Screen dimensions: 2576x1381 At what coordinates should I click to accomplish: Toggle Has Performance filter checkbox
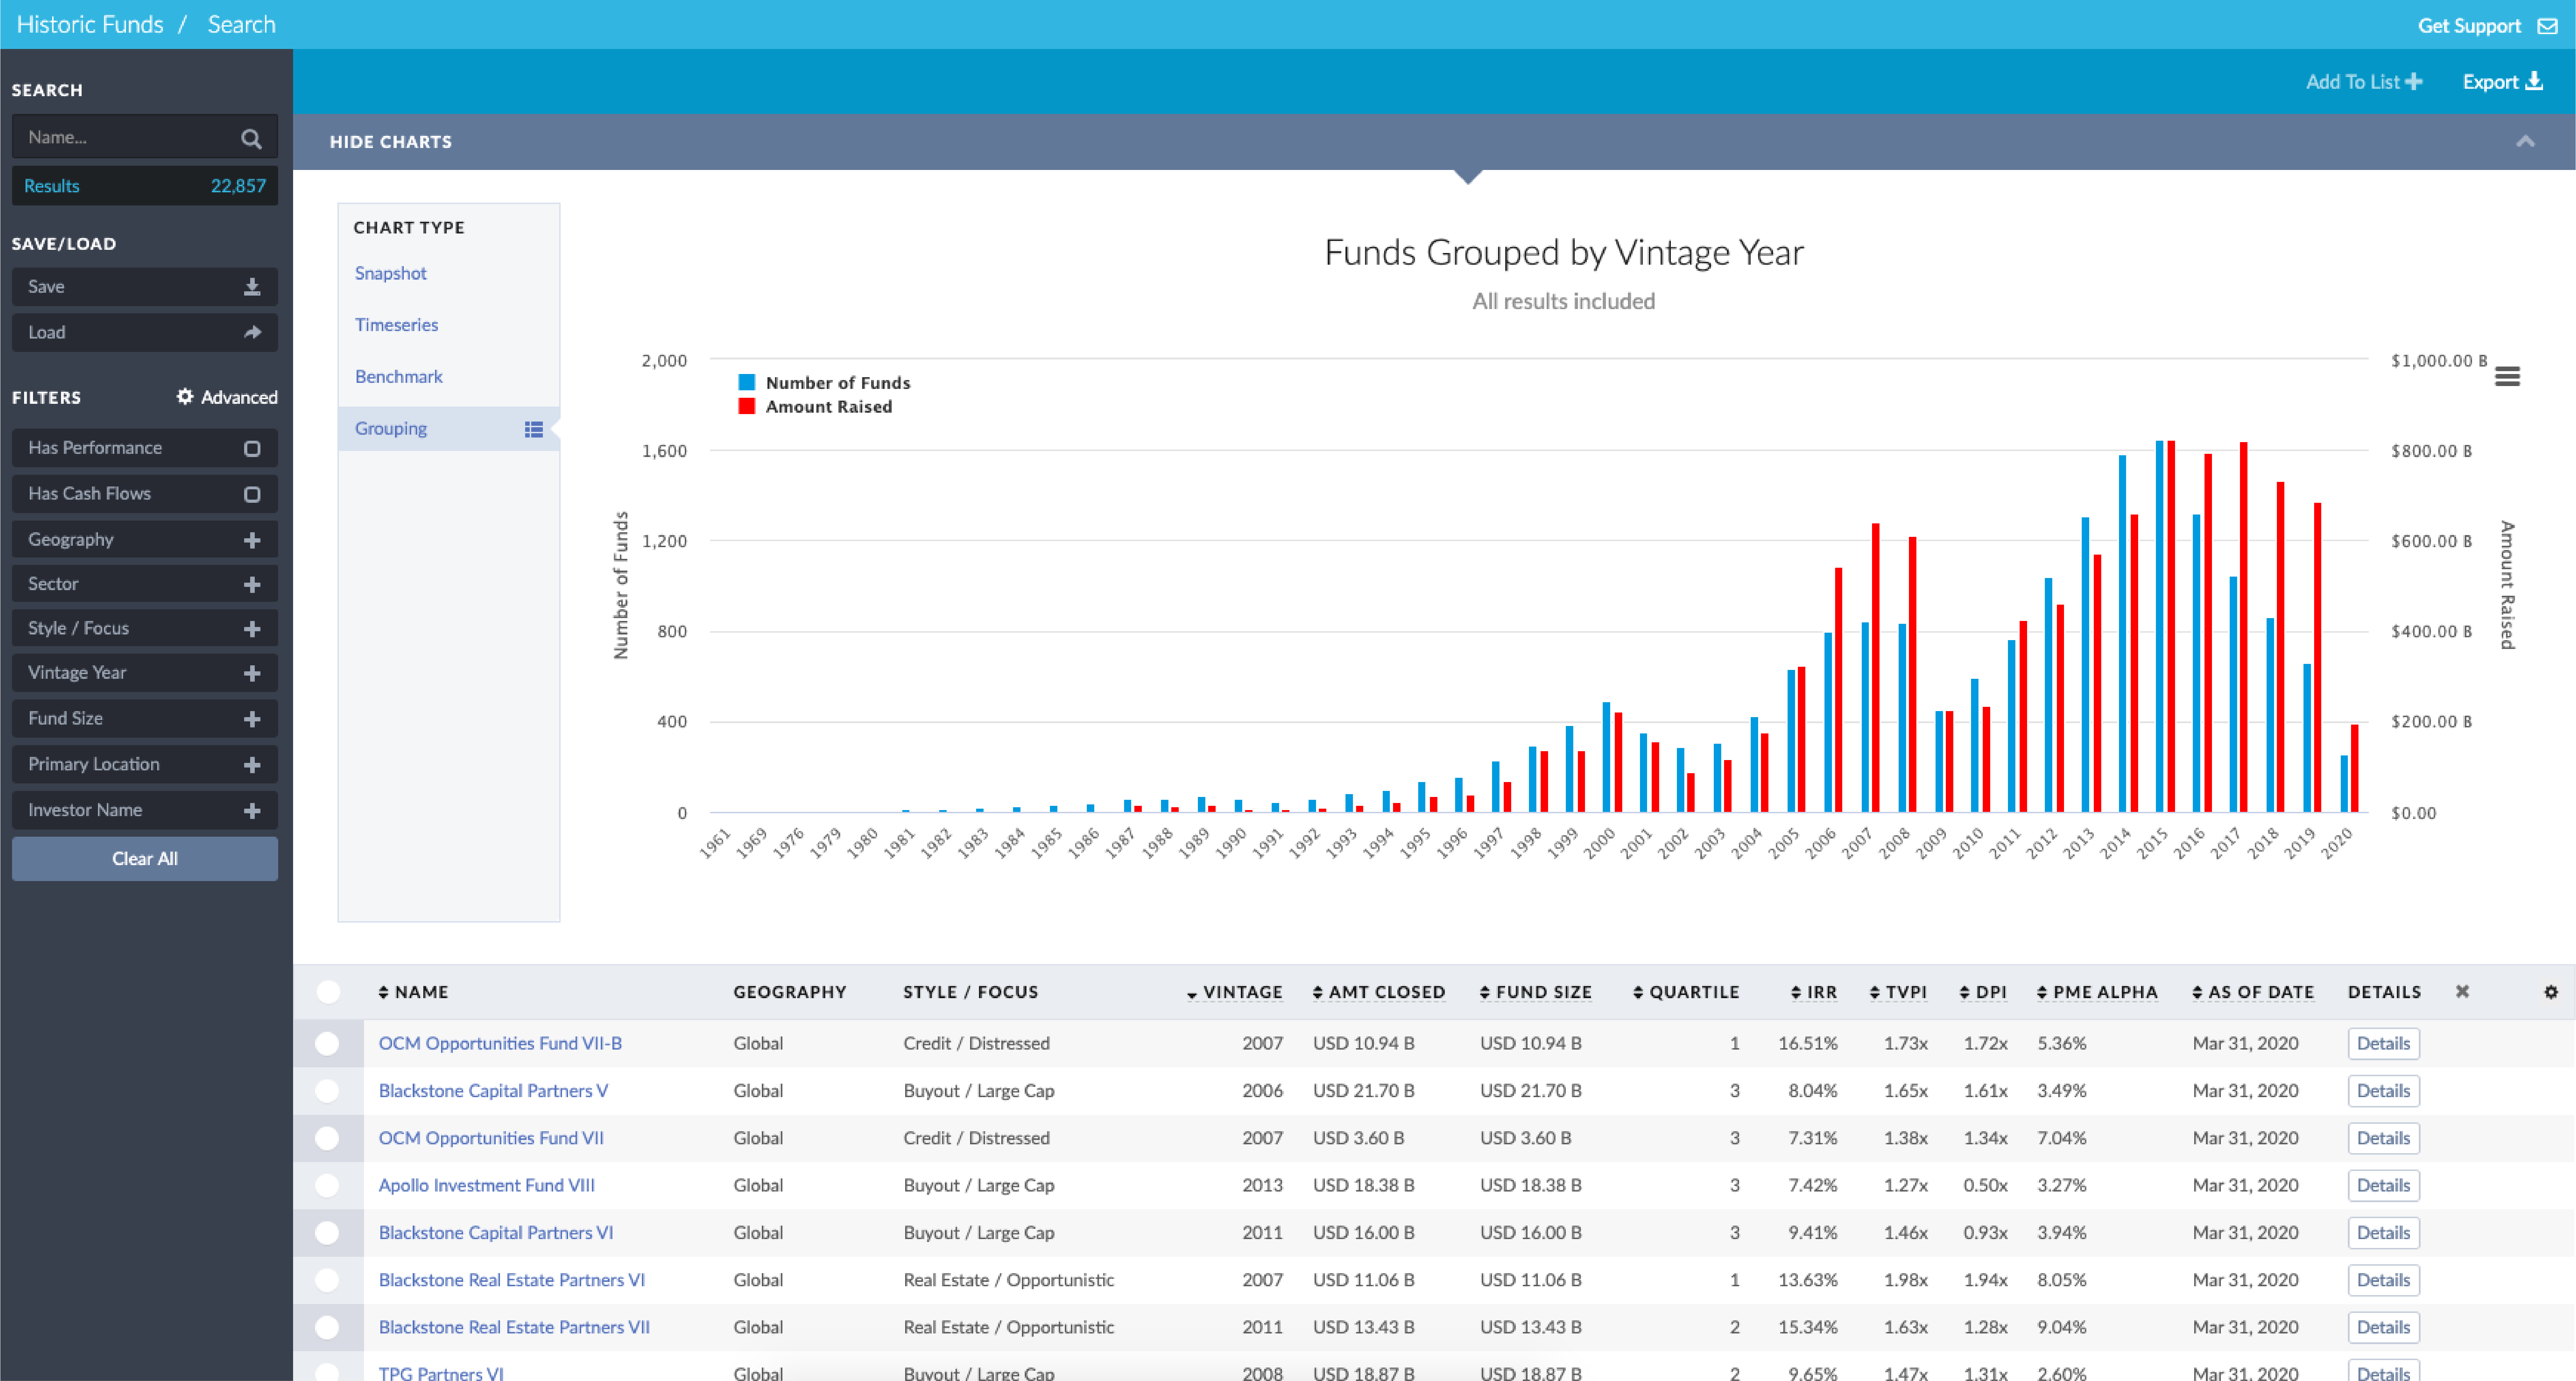pos(252,449)
